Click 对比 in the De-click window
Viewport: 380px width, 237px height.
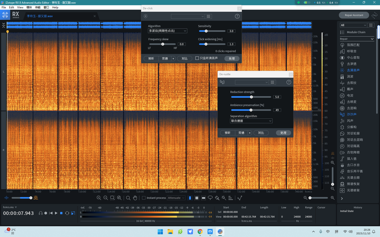tap(185, 59)
